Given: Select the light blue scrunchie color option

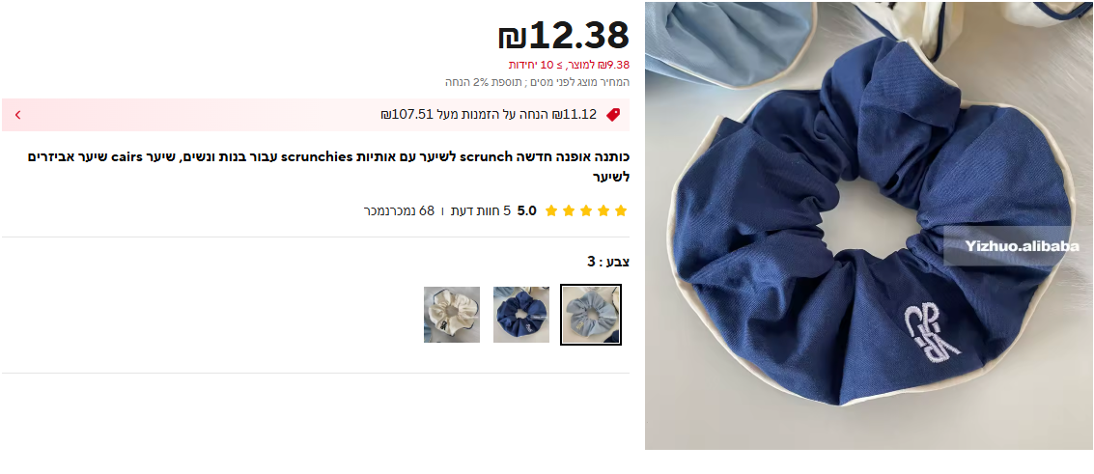Looking at the screenshot, I should [x=591, y=315].
